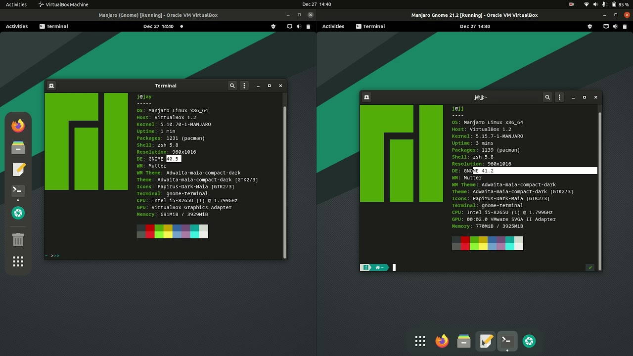Viewport: 633px width, 356px height.
Task: Open Firefox in the left VM's side dock
Action: point(18,126)
